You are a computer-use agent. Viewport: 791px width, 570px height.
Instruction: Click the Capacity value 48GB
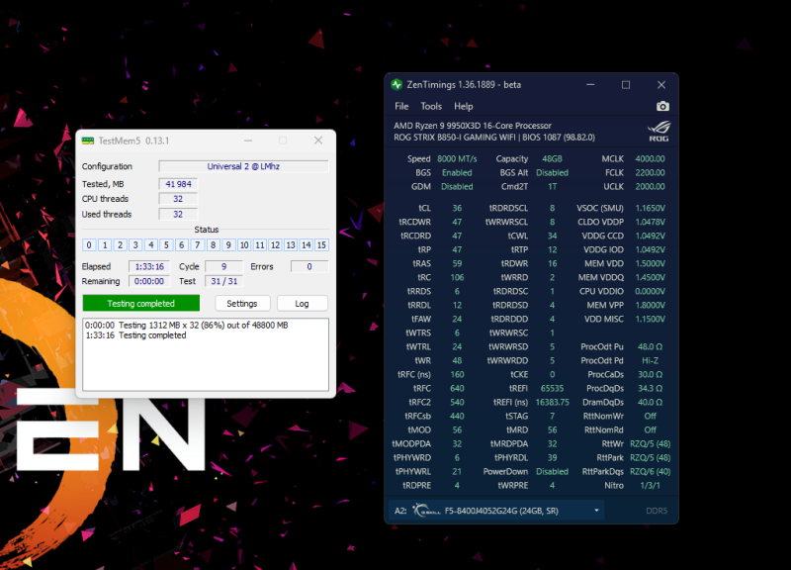pos(552,158)
